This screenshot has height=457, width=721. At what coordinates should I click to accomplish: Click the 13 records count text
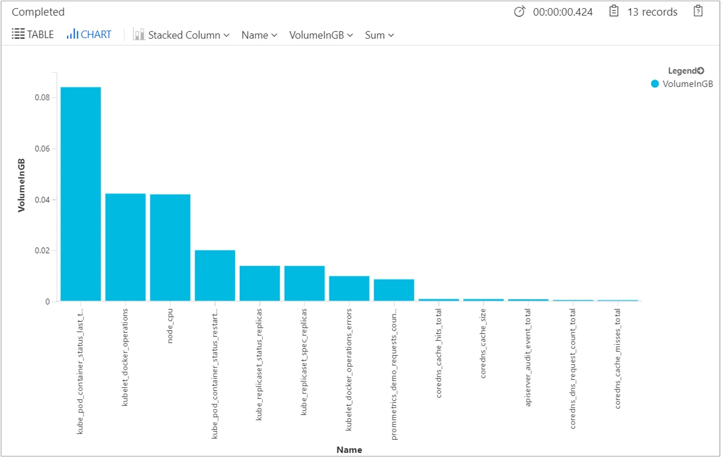click(x=652, y=12)
